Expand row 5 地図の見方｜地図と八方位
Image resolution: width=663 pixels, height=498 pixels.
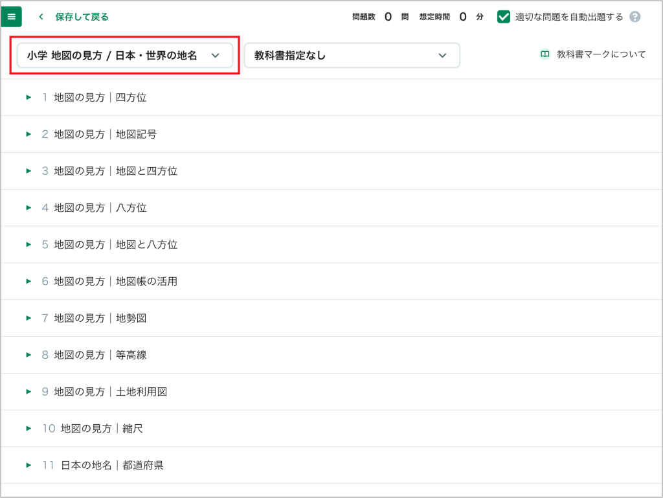click(x=28, y=244)
